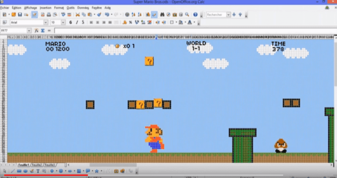The width and height of the screenshot is (337, 178).
Task: Open the Font color A dropdown arrow
Action: click(x=194, y=22)
